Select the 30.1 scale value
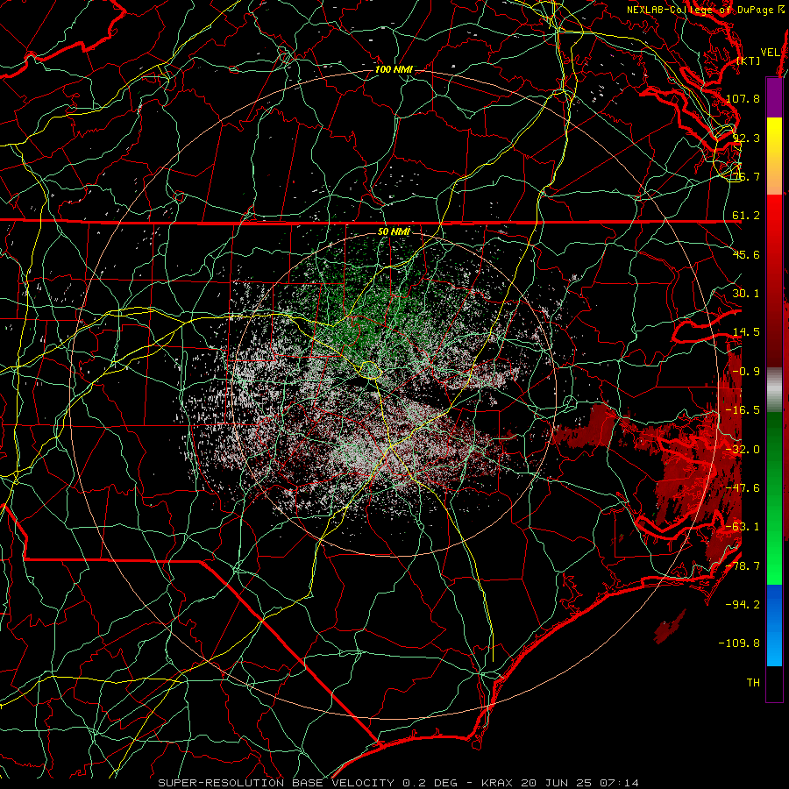This screenshot has height=789, width=789. click(x=746, y=293)
